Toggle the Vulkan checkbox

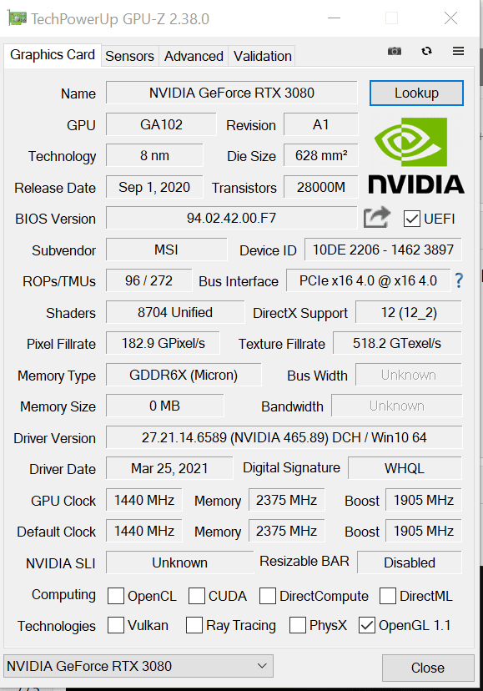click(x=116, y=625)
